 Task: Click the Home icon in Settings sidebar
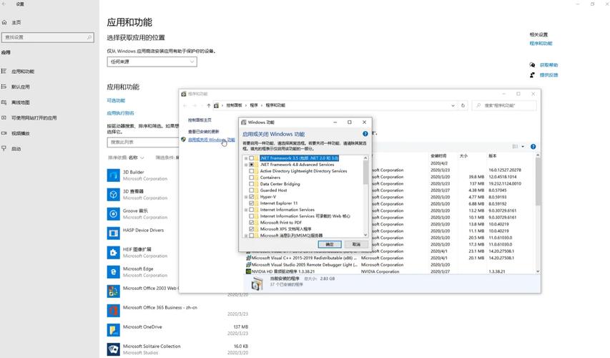[x=4, y=22]
